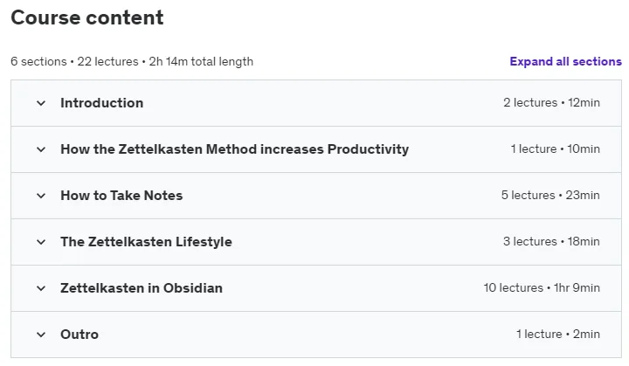Click the 2 lectures • 12min label
This screenshot has height=366, width=629.
click(551, 103)
